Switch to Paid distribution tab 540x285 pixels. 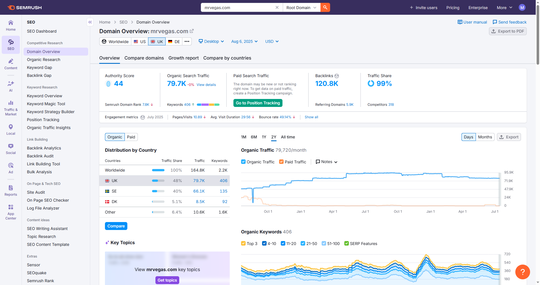coord(131,137)
